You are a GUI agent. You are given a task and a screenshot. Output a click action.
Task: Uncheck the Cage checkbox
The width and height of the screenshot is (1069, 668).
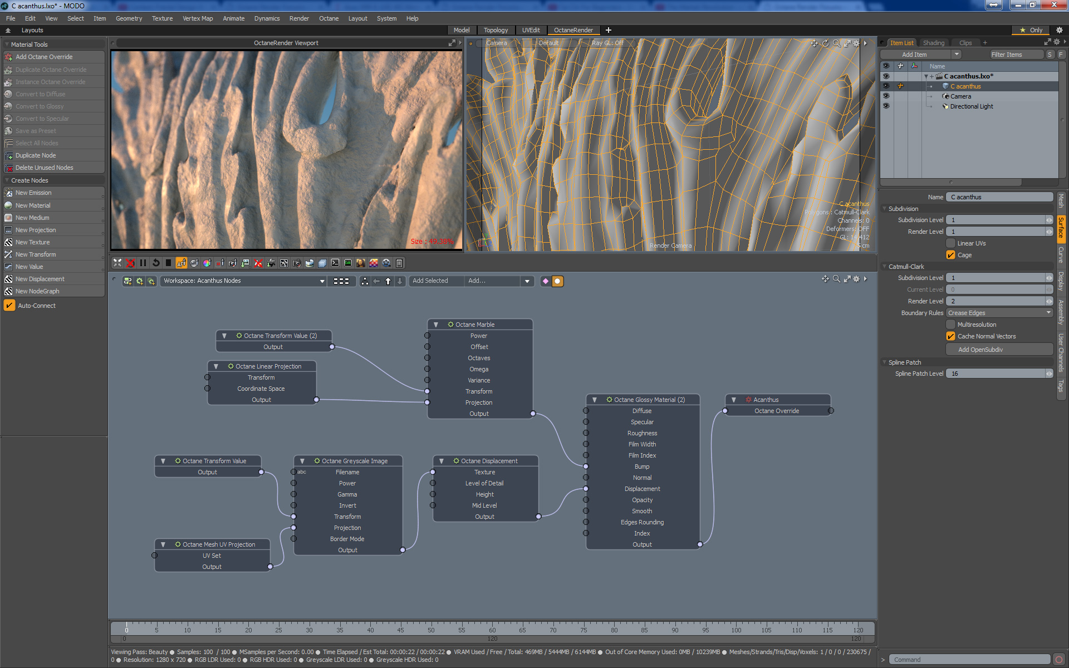951,255
